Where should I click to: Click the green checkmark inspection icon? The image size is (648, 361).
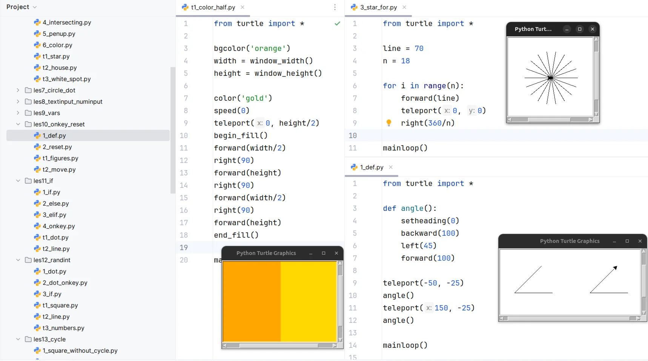click(337, 23)
